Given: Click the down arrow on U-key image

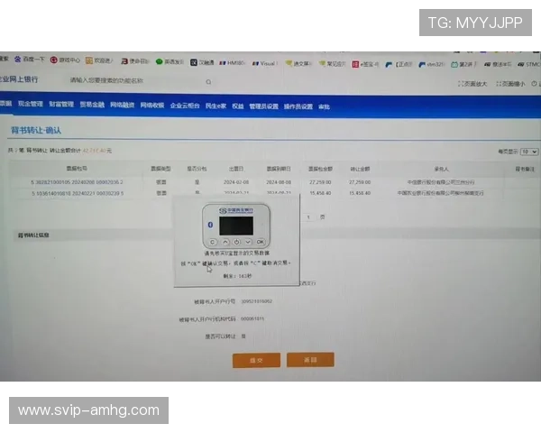Looking at the screenshot, I should pos(248,242).
